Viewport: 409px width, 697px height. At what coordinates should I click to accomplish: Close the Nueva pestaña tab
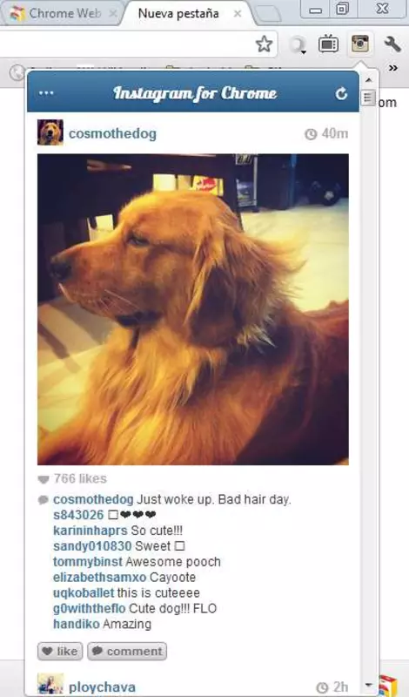238,14
